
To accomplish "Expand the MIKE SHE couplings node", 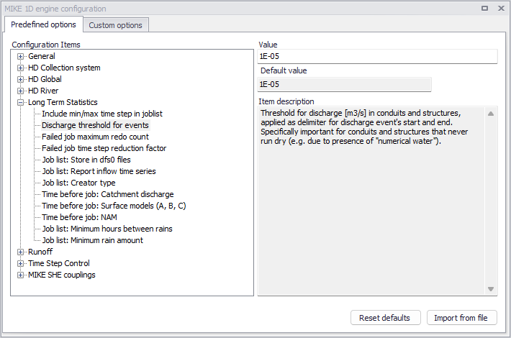I will pos(21,275).
